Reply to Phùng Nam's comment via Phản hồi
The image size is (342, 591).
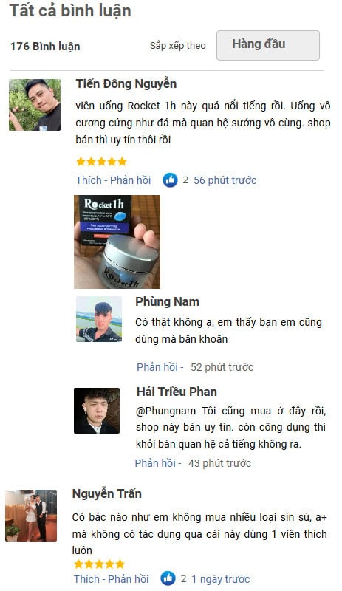coord(157,367)
